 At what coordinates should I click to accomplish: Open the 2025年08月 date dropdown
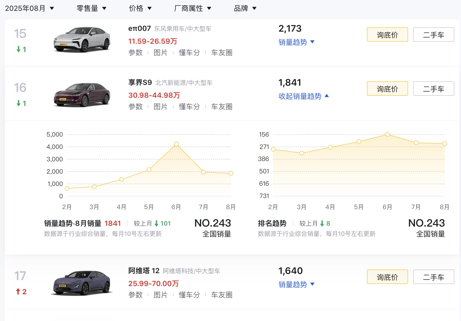coord(29,8)
